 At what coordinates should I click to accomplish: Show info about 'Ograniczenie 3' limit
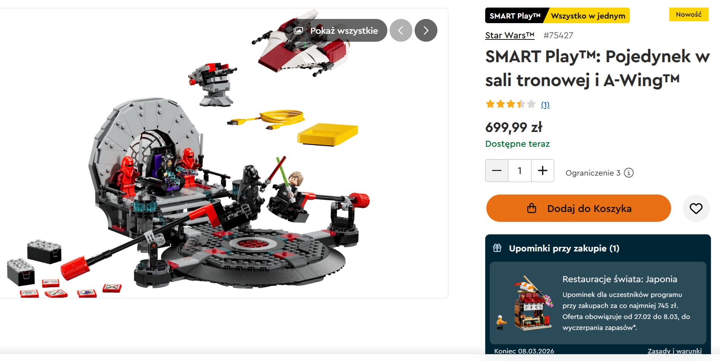[x=629, y=173]
